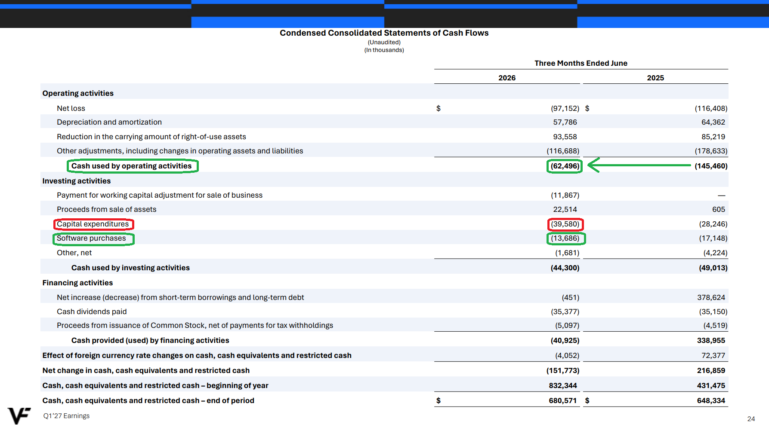The width and height of the screenshot is (769, 431).
Task: Click the Net loss row label
Action: [71, 108]
